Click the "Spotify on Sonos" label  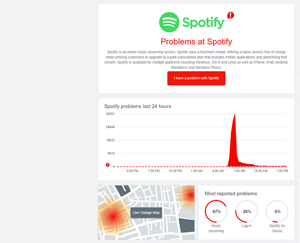(x=277, y=228)
